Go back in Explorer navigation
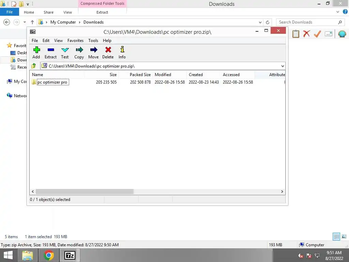 point(7,22)
